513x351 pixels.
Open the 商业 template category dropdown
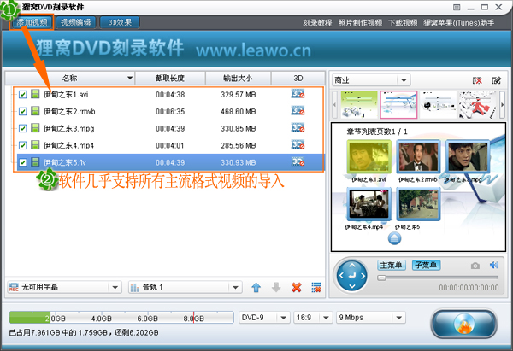pos(404,80)
